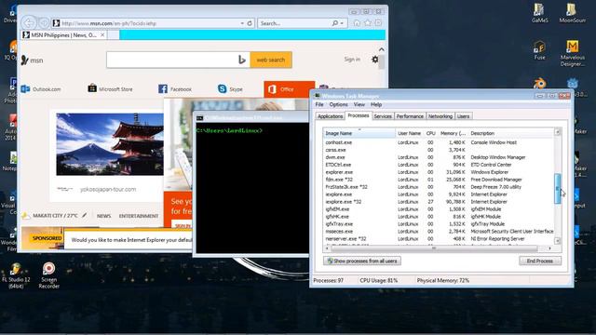Select the MoonSoun desktop folder icon
This screenshot has width=596, height=335.
[572, 13]
